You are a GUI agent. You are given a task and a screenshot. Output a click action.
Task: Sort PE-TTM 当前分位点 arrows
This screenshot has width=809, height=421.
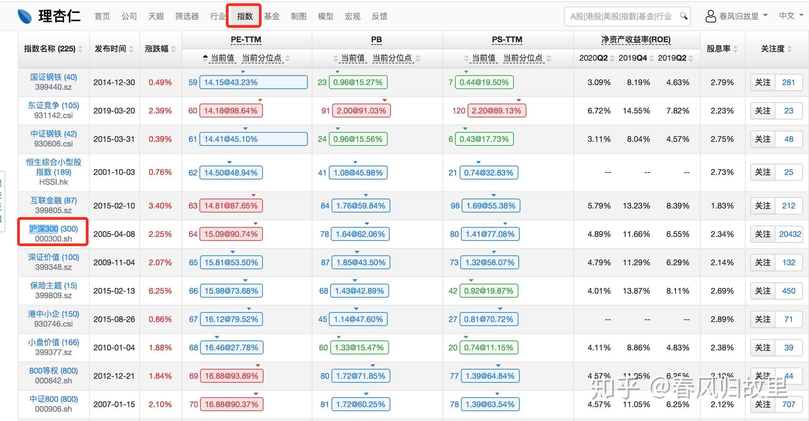coord(288,58)
